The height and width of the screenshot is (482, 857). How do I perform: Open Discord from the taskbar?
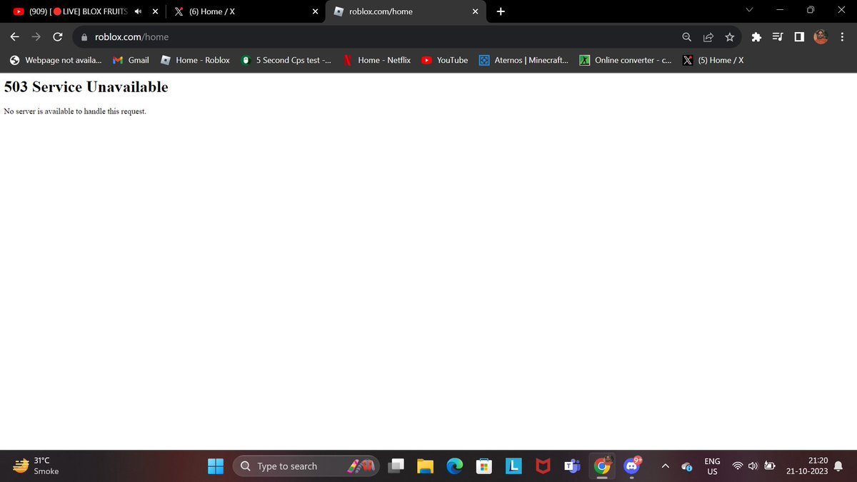coord(633,466)
